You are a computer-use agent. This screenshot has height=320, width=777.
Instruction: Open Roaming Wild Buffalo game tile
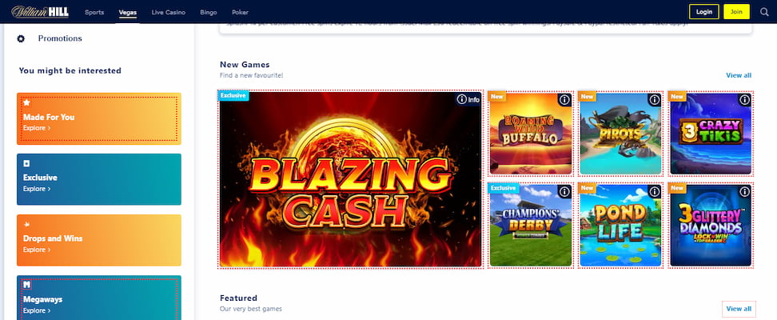[x=531, y=134]
